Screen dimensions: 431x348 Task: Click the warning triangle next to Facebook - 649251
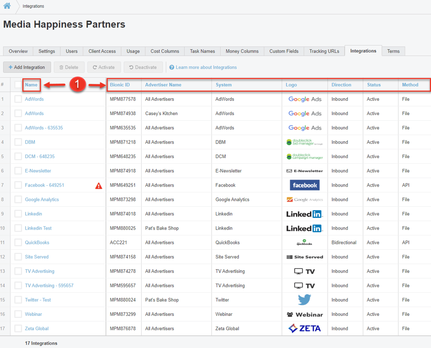99,186
